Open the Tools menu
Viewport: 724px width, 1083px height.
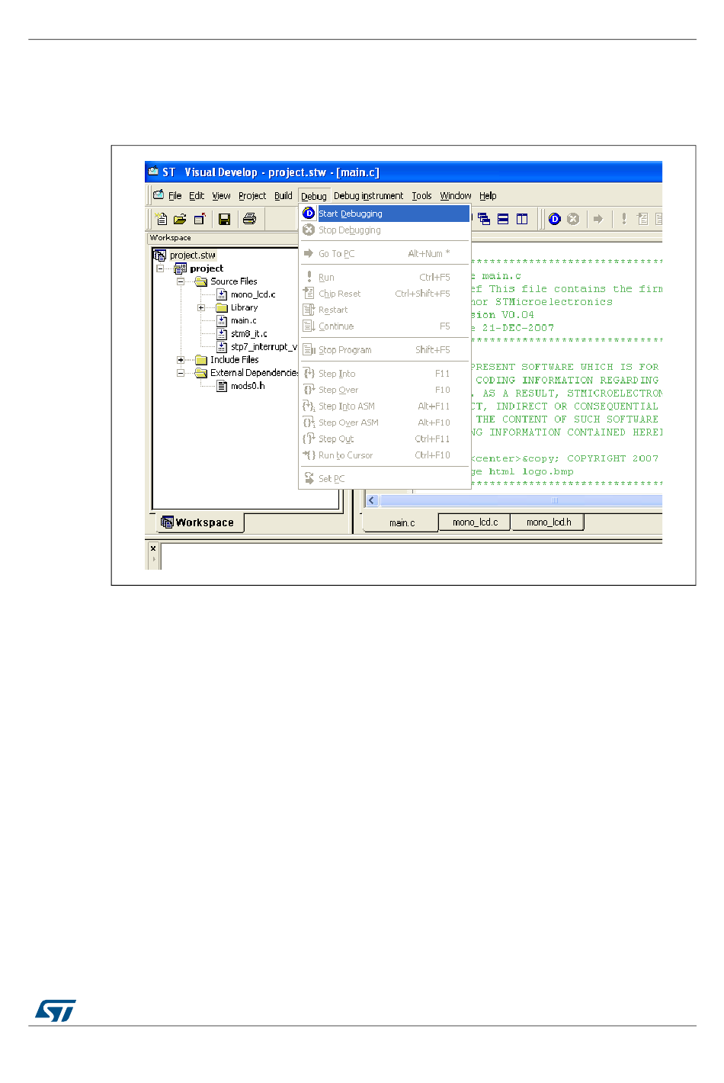pos(421,196)
